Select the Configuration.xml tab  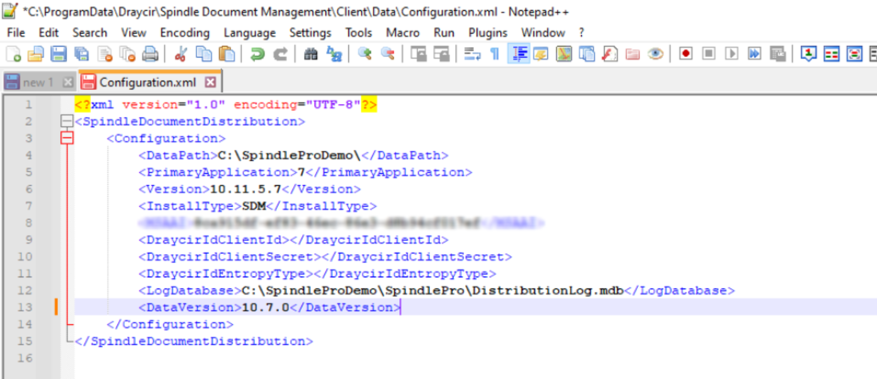(148, 82)
